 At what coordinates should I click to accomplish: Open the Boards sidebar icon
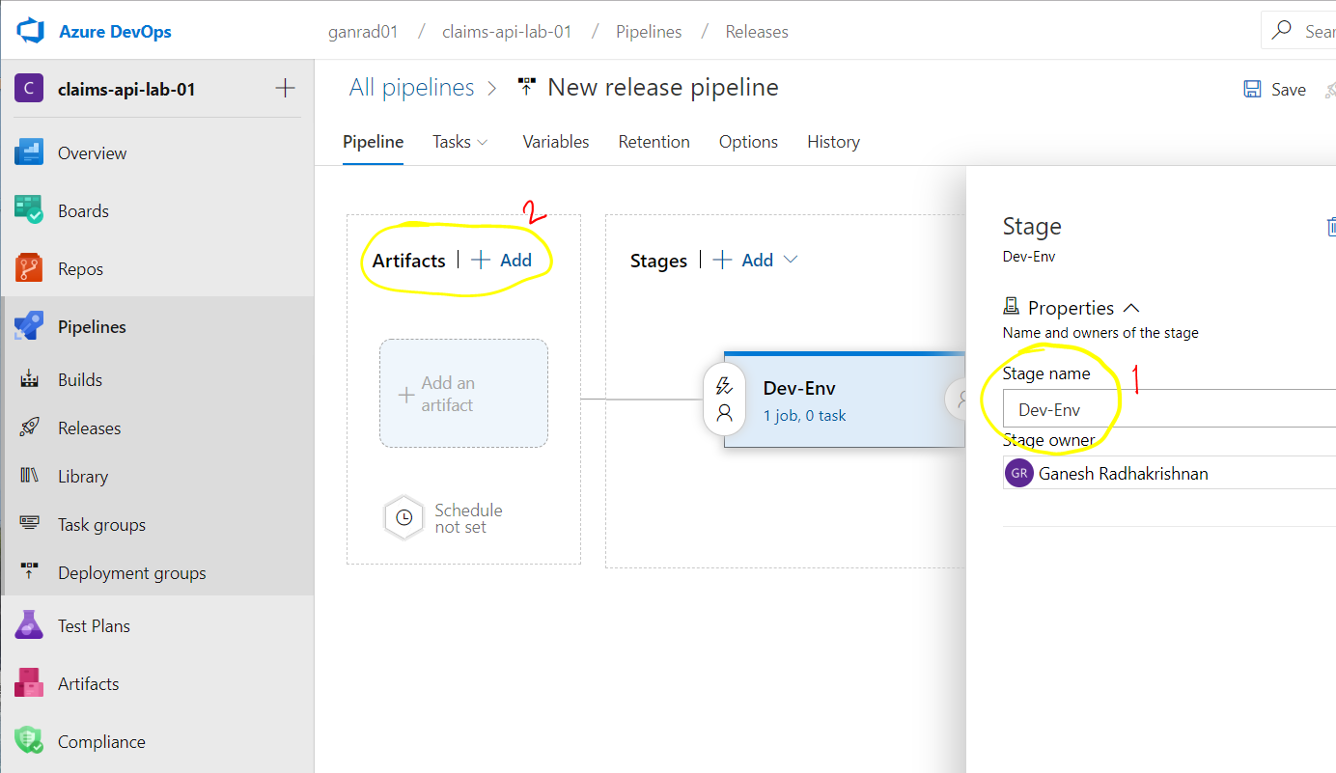tap(29, 210)
